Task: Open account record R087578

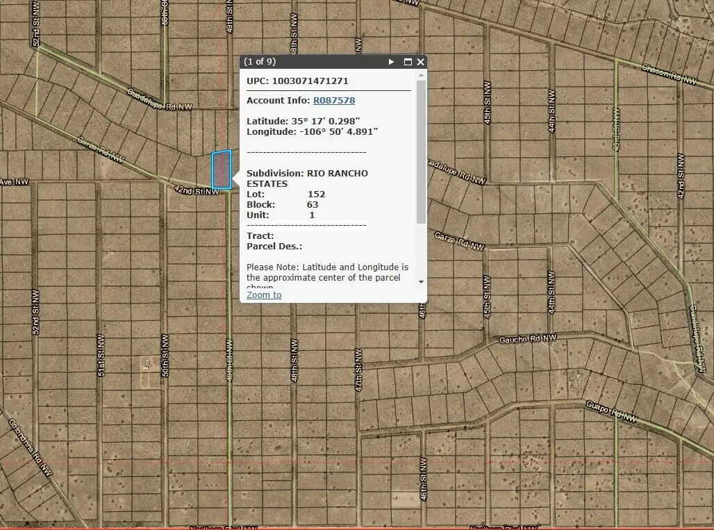Action: tap(334, 100)
